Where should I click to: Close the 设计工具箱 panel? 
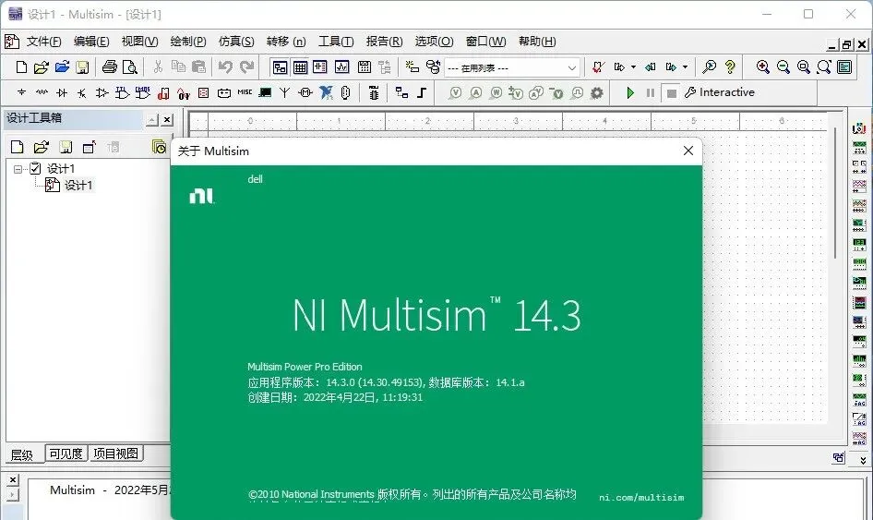tap(167, 119)
